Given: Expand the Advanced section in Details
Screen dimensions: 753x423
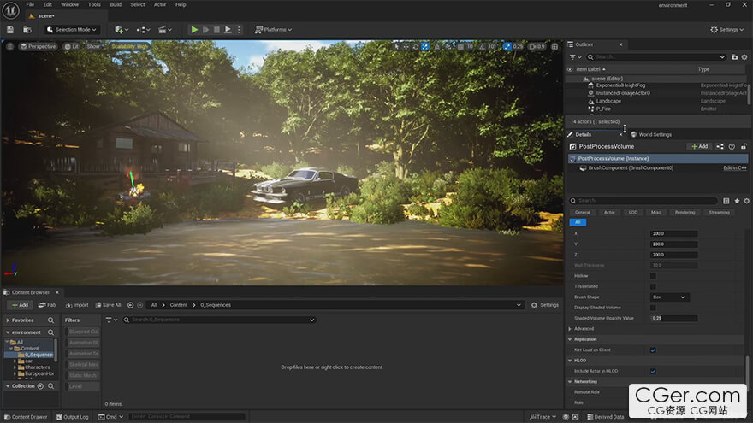Looking at the screenshot, I should pyautogui.click(x=571, y=328).
